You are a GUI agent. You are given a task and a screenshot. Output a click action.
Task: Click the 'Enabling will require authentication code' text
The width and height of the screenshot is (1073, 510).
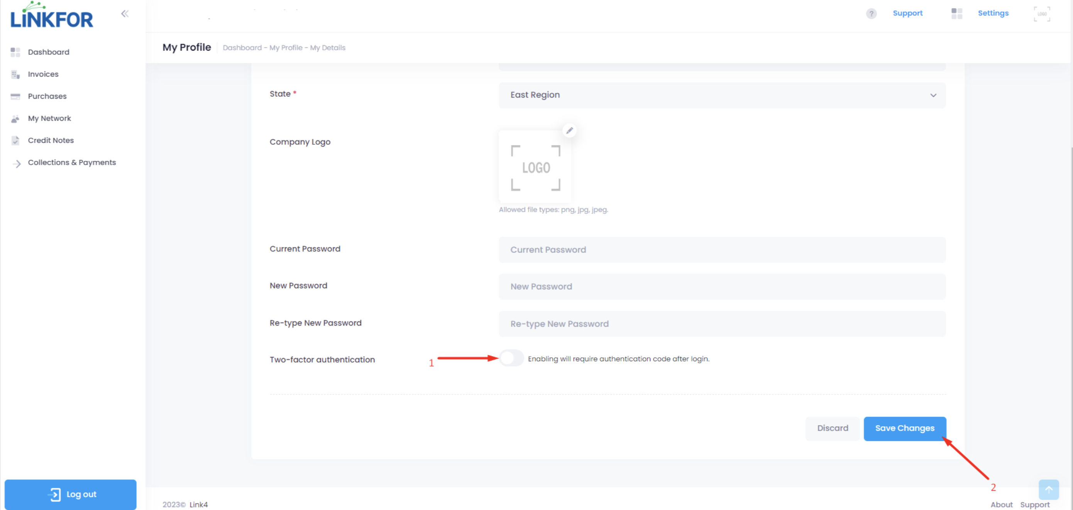point(619,359)
